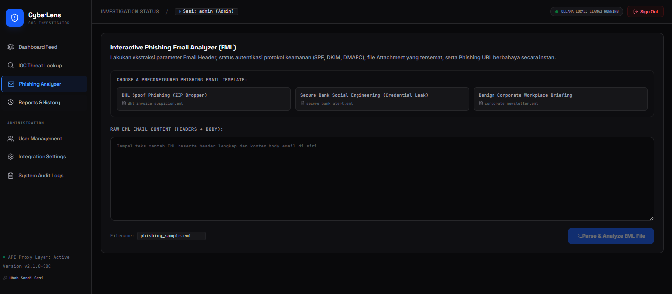Viewport: 672px width, 294px height.
Task: View System Audit Logs
Action: click(x=45, y=176)
